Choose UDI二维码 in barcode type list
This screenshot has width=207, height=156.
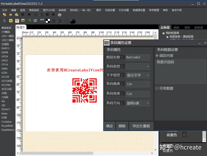(8, 40)
